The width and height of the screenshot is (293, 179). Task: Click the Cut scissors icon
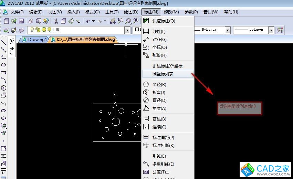click(56, 21)
